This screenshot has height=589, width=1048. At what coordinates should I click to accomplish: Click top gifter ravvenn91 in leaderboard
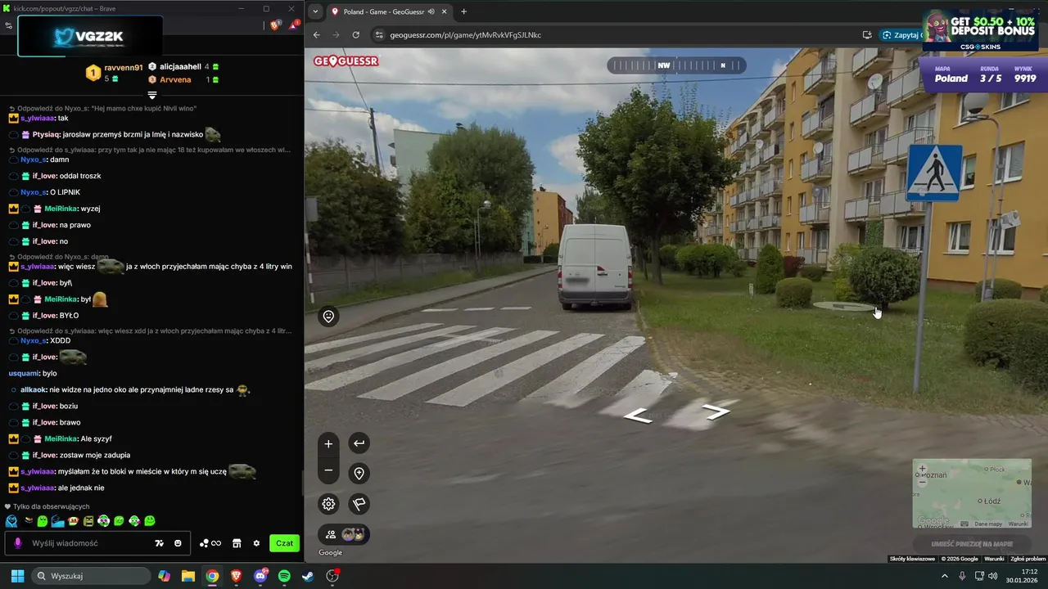coord(124,68)
